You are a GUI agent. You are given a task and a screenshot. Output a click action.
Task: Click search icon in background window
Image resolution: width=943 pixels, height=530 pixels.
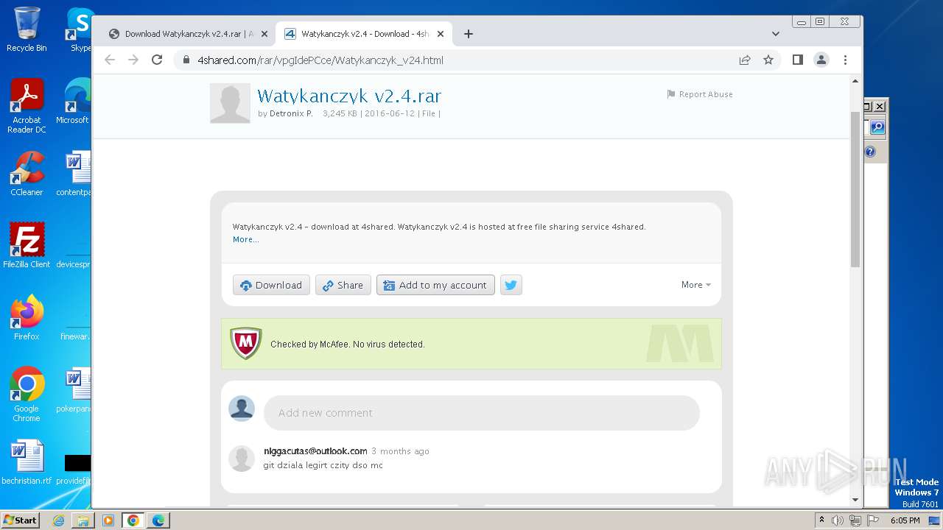[877, 127]
